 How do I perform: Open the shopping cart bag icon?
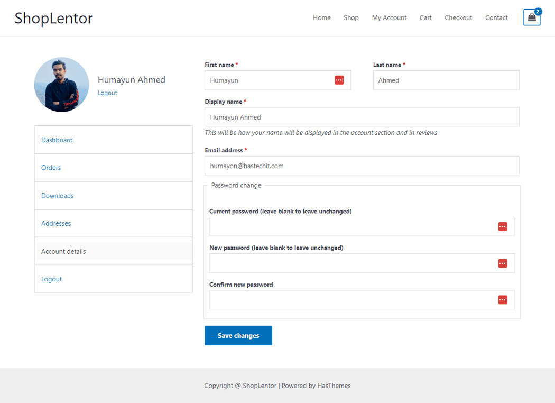coord(531,17)
